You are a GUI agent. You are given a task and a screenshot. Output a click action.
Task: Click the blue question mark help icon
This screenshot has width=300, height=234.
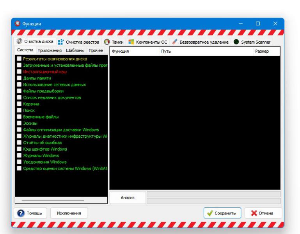(x=21, y=213)
